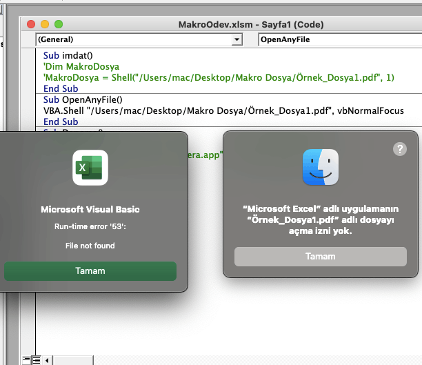422x365 pixels.
Task: Switch to Procedure View icon at bottom left
Action: [x=26, y=360]
